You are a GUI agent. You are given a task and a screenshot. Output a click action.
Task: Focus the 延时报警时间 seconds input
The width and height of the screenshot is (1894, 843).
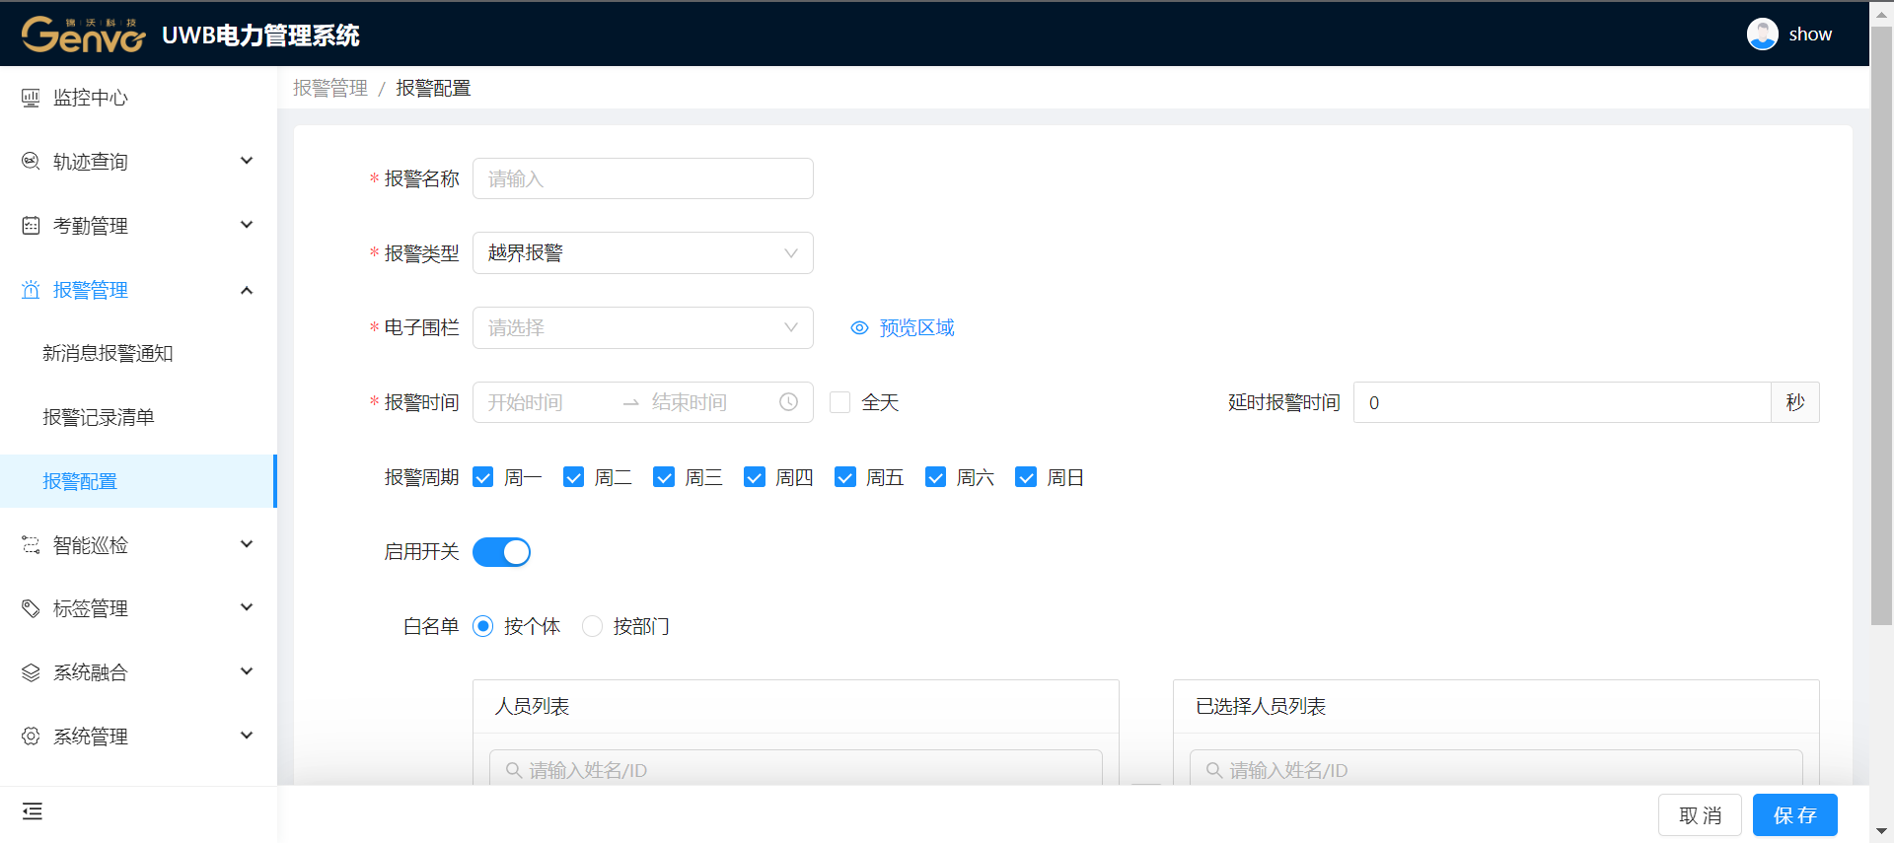coord(1563,402)
